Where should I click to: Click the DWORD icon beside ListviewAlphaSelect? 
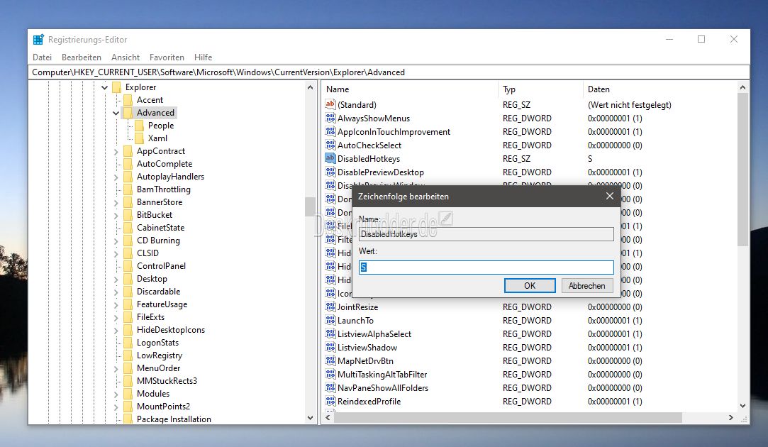(x=330, y=333)
